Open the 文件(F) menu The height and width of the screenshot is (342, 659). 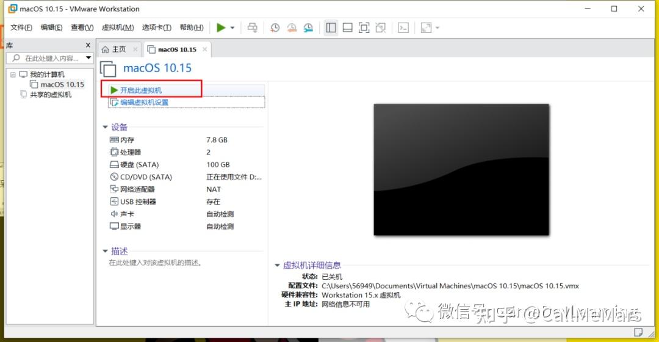click(x=21, y=27)
